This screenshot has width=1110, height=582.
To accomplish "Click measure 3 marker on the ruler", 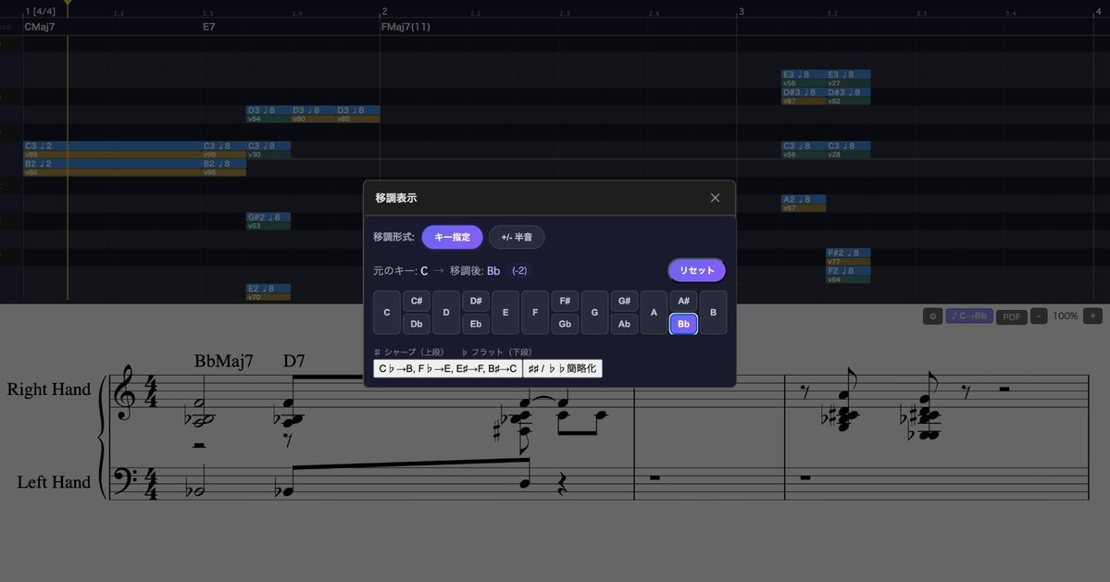I will 742,11.
